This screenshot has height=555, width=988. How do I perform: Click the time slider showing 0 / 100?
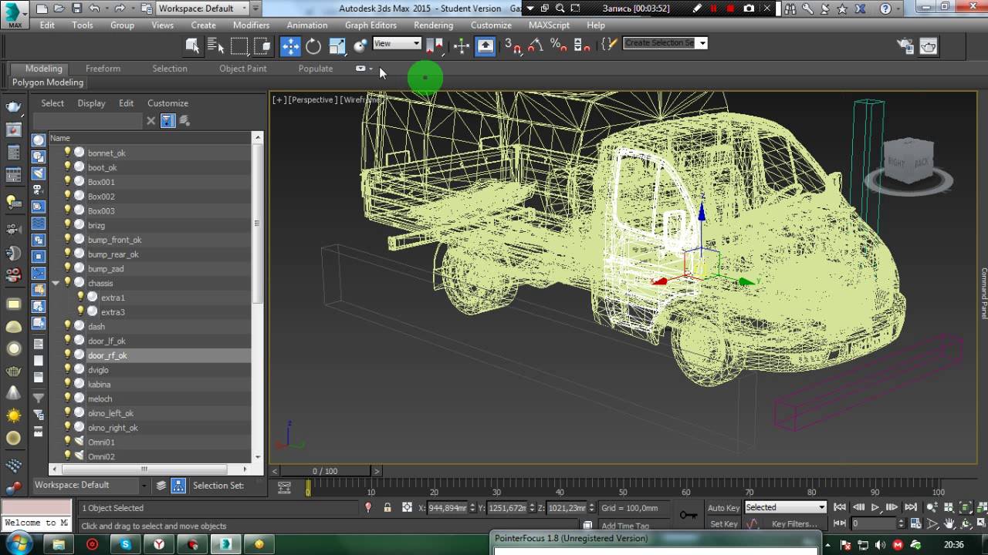[x=325, y=471]
